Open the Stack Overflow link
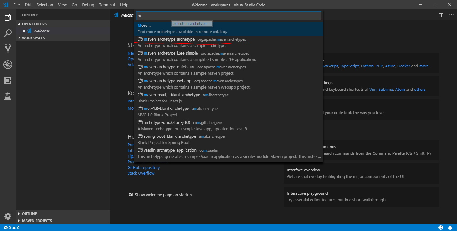The height and width of the screenshot is (231, 457). tap(141, 173)
